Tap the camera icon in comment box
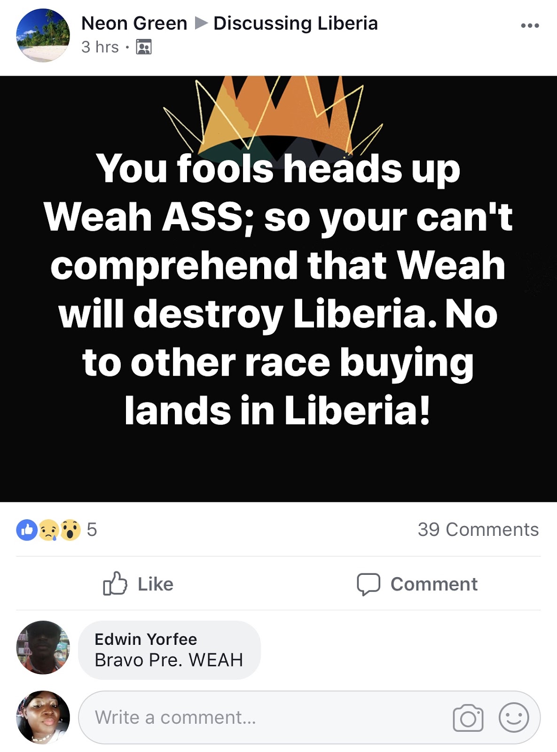557x752 pixels. [468, 718]
